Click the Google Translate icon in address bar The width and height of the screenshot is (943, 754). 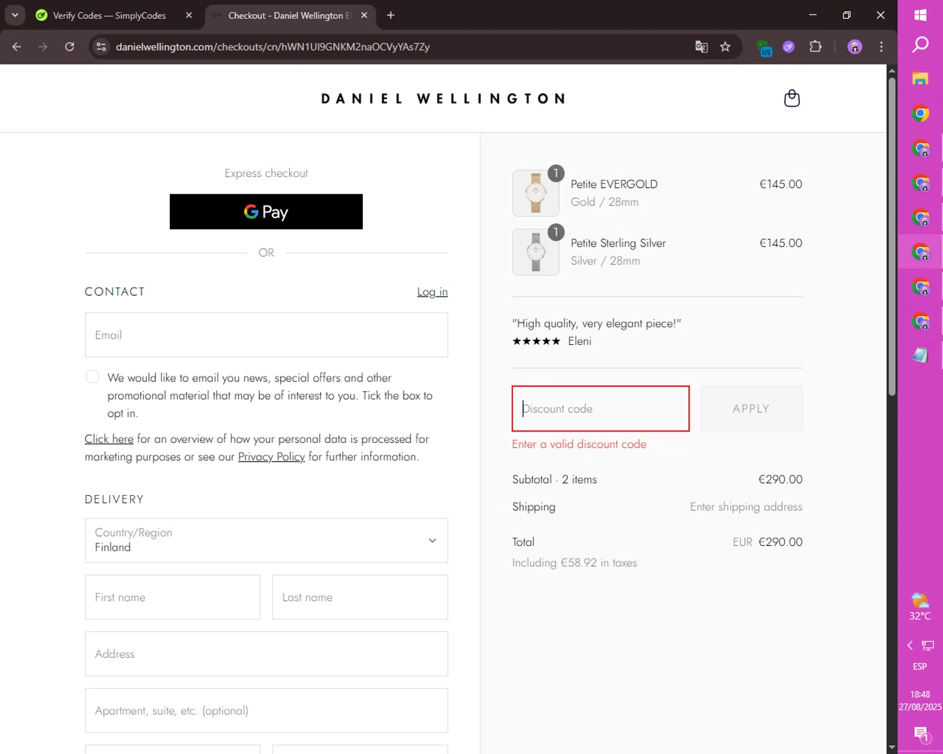[x=702, y=46]
